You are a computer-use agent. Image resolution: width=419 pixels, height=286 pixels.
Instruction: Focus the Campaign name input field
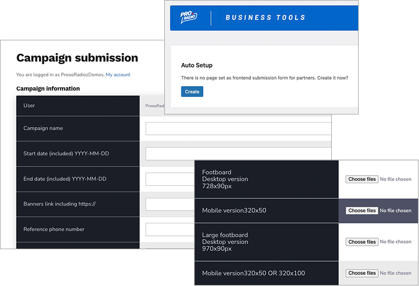(237, 129)
